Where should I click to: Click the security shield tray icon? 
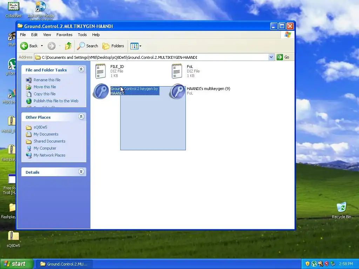(307, 264)
